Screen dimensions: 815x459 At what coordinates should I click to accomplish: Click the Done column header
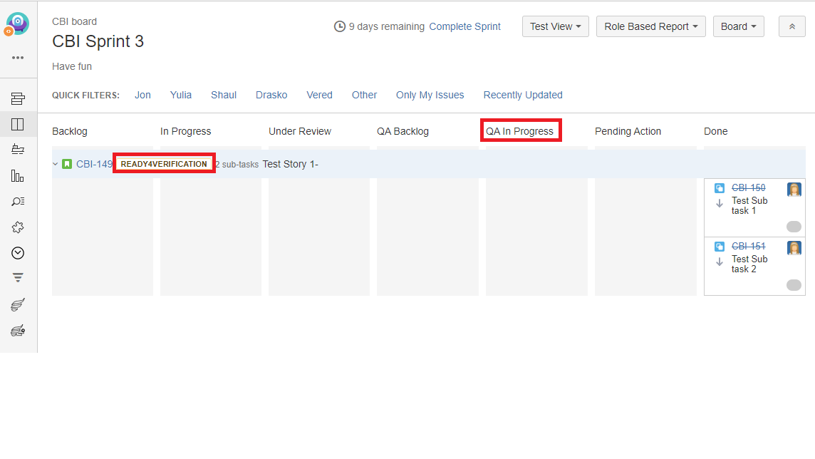point(716,132)
